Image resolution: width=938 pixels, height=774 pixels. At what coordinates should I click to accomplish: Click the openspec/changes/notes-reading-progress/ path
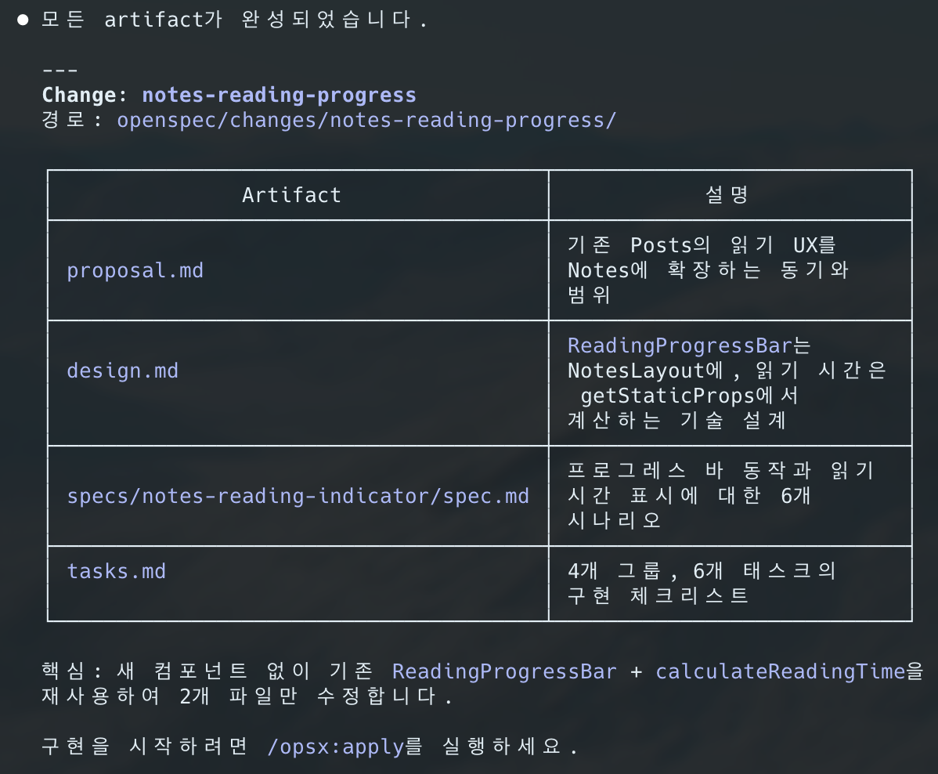(x=366, y=120)
